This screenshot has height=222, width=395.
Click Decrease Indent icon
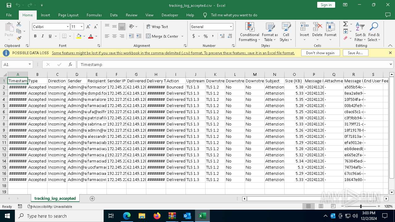point(131,36)
